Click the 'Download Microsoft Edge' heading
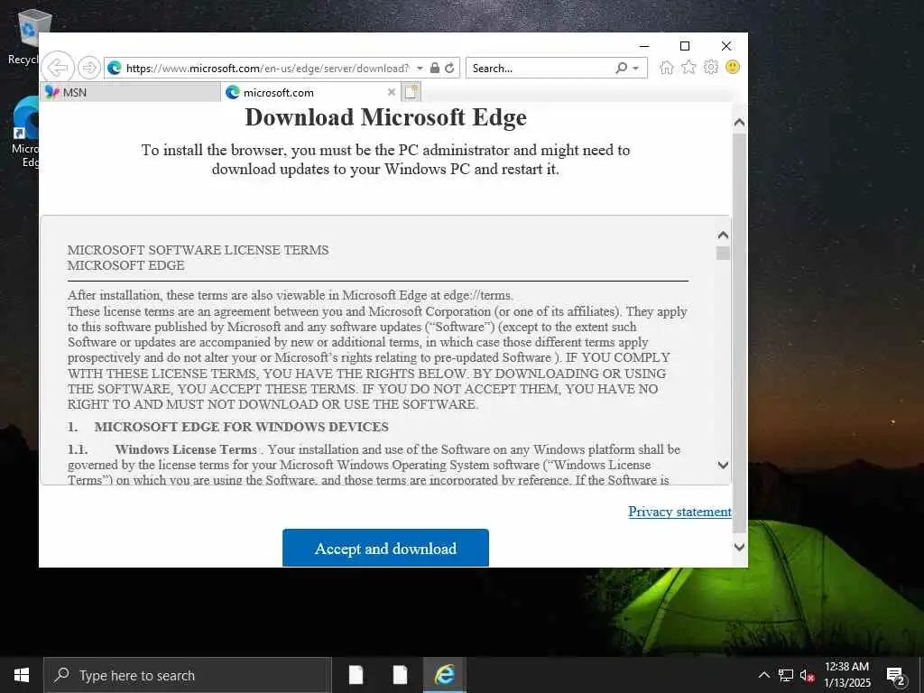924x693 pixels. click(x=385, y=117)
